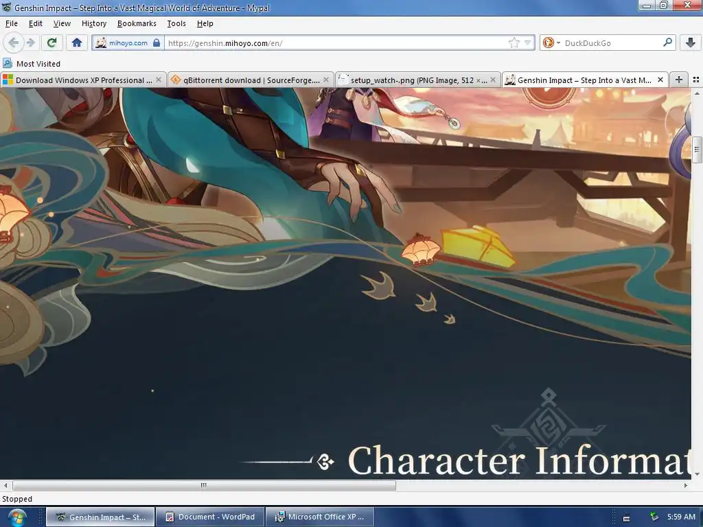Viewport: 703px width, 527px height.
Task: Click the search magnifier icon
Action: point(667,43)
